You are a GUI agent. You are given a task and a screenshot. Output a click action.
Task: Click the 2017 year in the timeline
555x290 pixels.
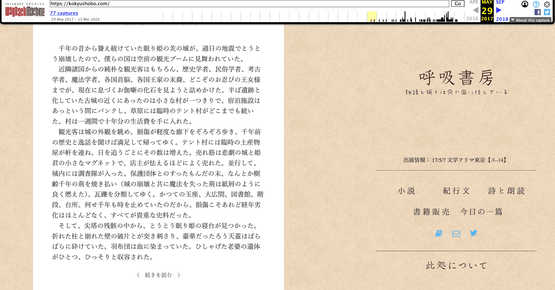[x=487, y=19]
